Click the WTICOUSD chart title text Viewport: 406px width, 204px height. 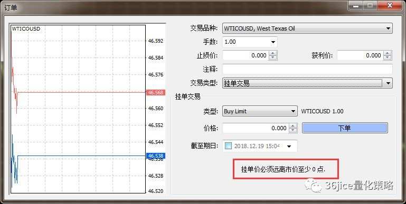26,28
